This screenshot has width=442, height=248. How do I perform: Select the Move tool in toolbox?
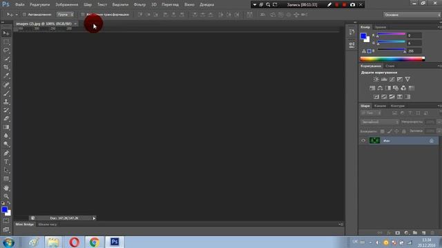point(6,34)
